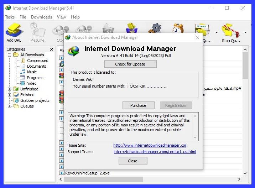
Task: Click the Stop All toolbar icon
Action: (84, 29)
